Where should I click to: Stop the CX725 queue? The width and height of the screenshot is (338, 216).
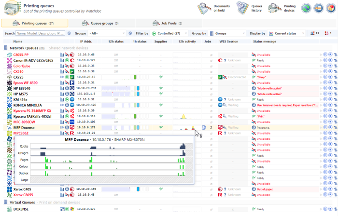(330, 77)
